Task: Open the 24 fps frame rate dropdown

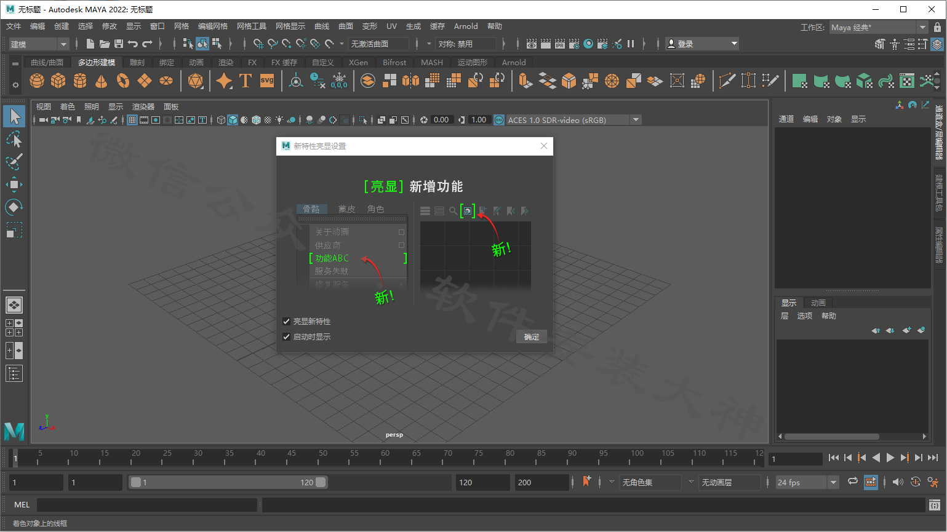Action: pos(807,482)
